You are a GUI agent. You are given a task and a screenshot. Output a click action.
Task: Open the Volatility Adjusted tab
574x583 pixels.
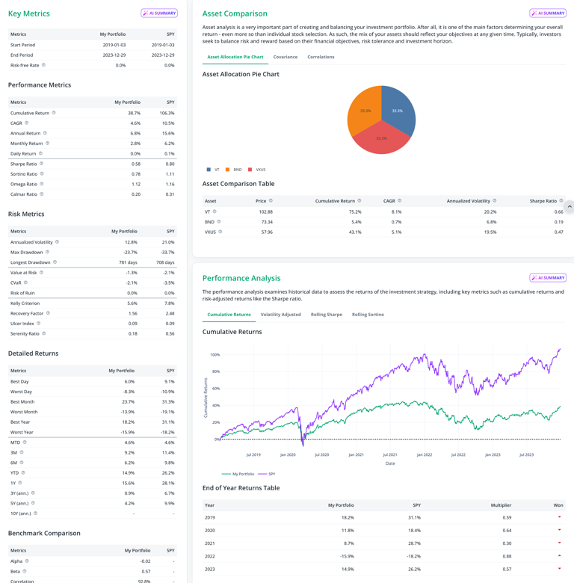[280, 315]
